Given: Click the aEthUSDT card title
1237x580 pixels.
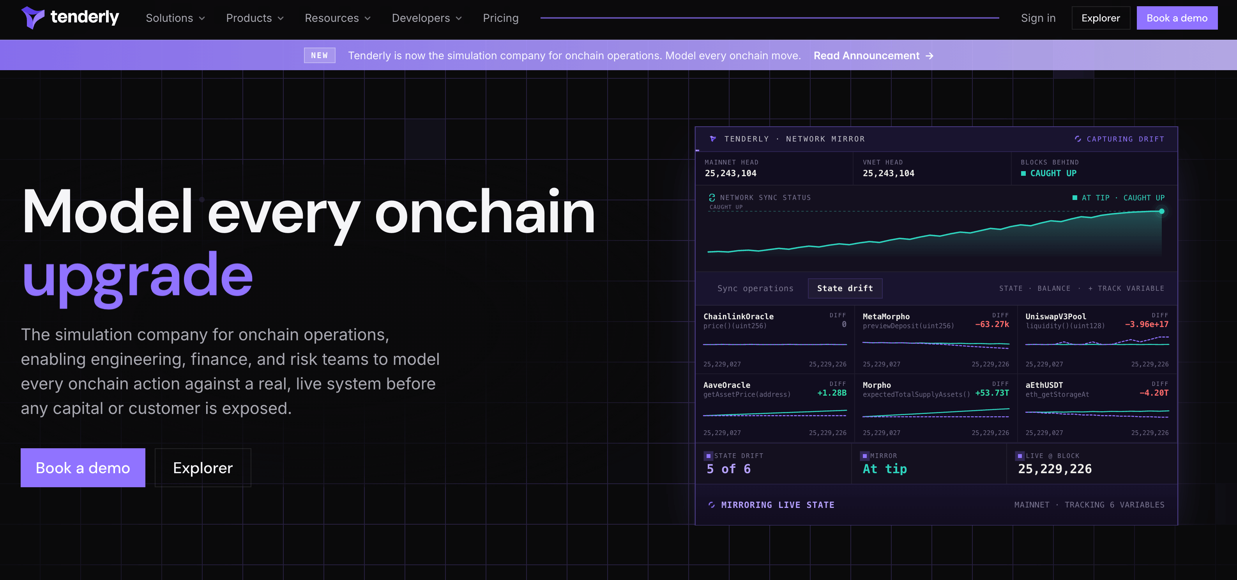Looking at the screenshot, I should (x=1044, y=385).
